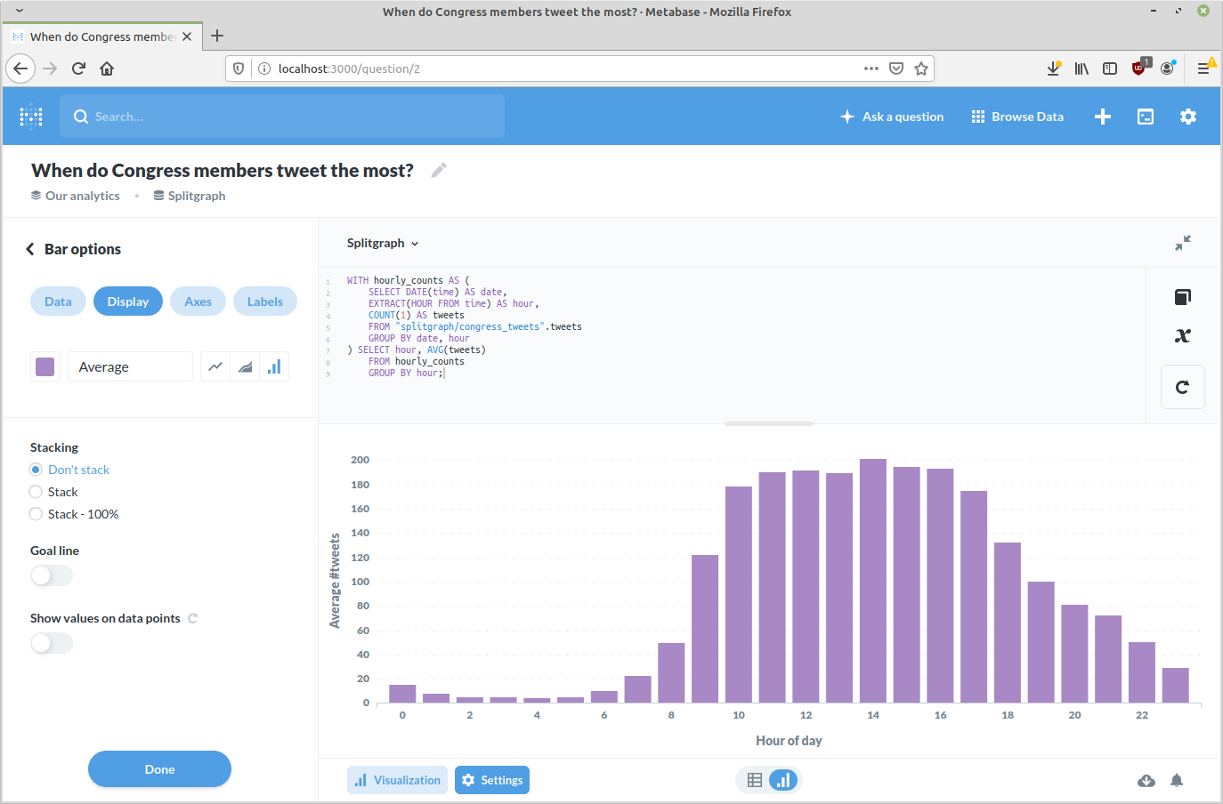Click Browse Data link

tap(1017, 117)
